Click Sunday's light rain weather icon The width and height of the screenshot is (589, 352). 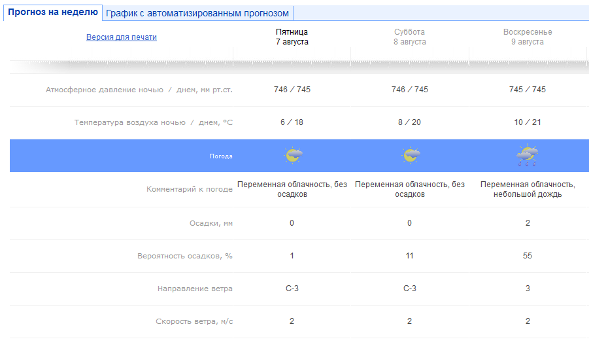[527, 156]
